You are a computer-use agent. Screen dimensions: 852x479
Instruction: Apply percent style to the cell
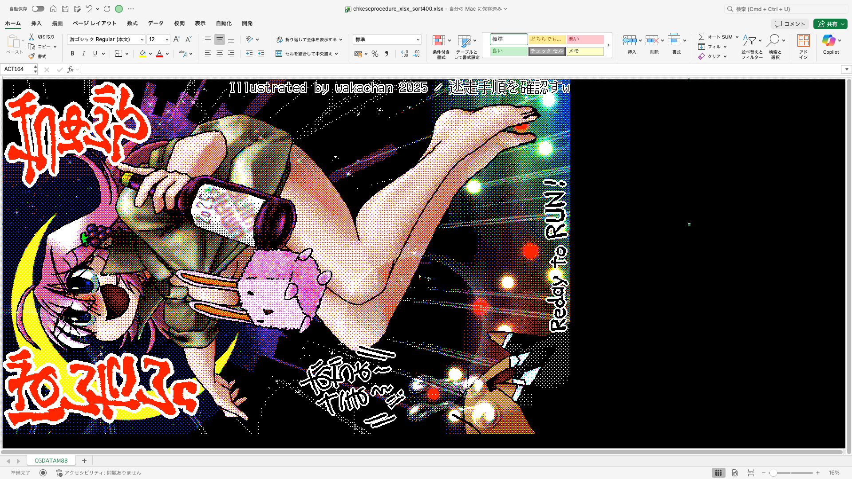[375, 53]
